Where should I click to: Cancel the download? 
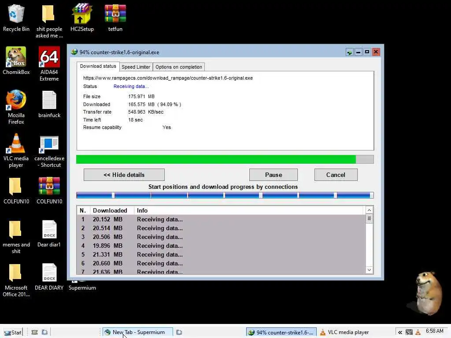336,175
